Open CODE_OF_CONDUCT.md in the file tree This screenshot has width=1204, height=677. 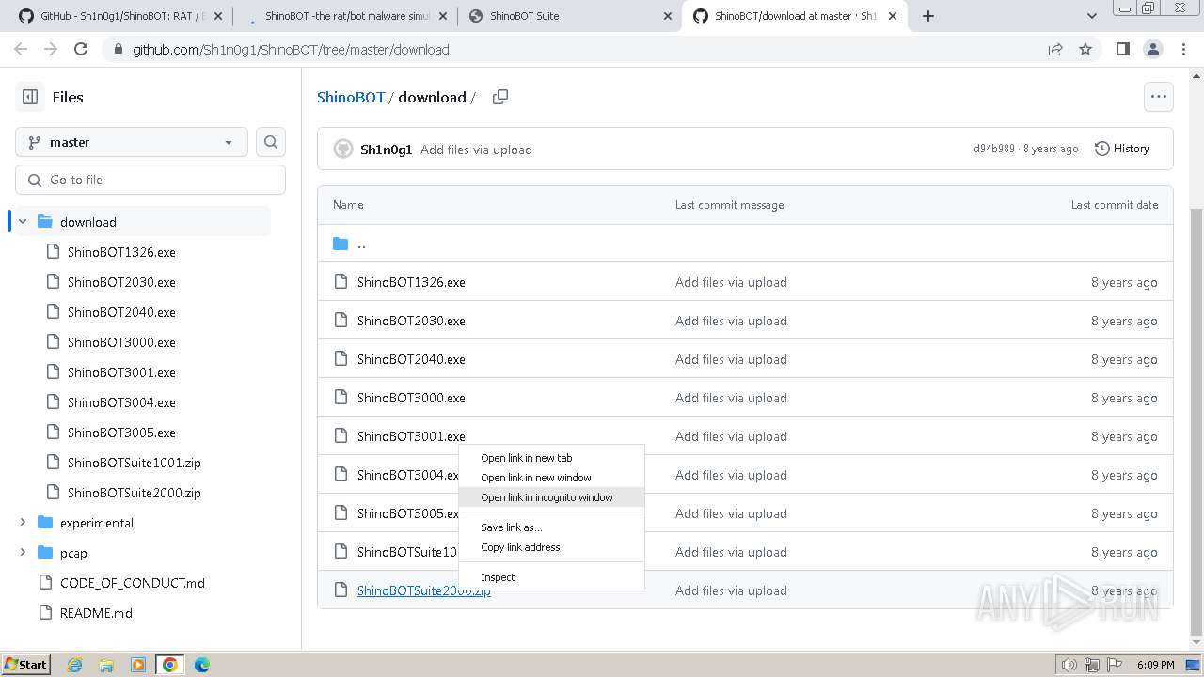pos(132,583)
